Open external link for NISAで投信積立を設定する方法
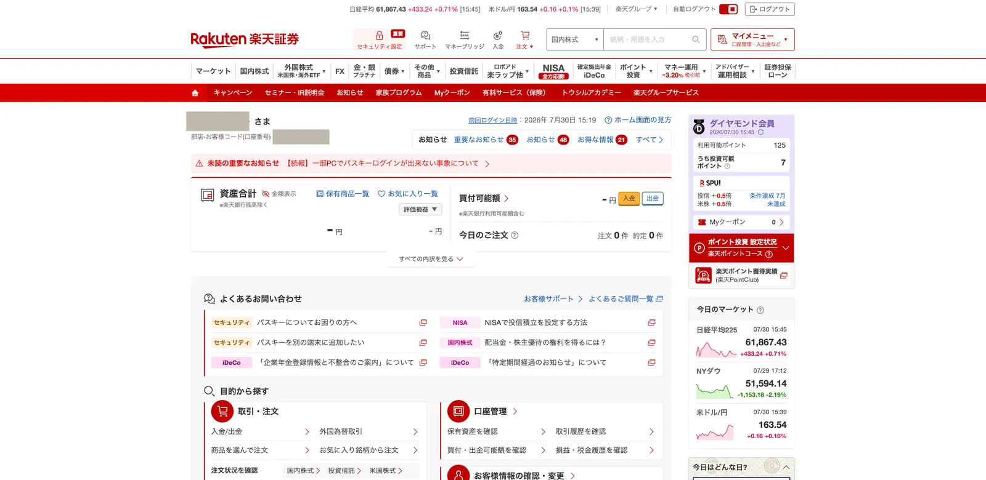This screenshot has width=986, height=480. pos(651,322)
